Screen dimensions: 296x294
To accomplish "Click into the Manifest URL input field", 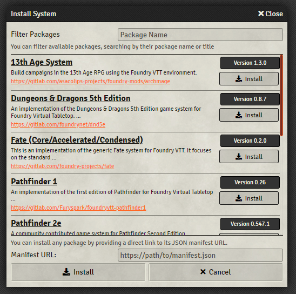I will (x=200, y=255).
